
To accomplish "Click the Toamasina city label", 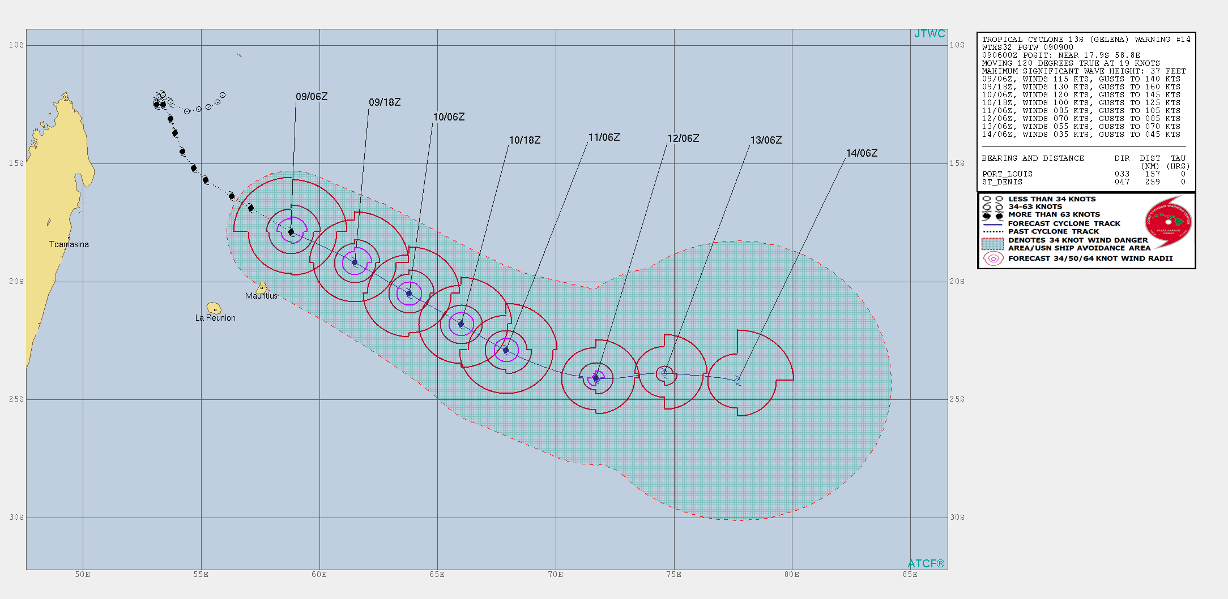I will (x=69, y=244).
